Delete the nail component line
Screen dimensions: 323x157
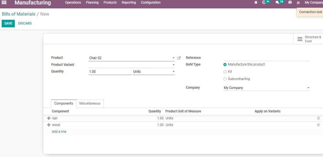(x=318, y=118)
